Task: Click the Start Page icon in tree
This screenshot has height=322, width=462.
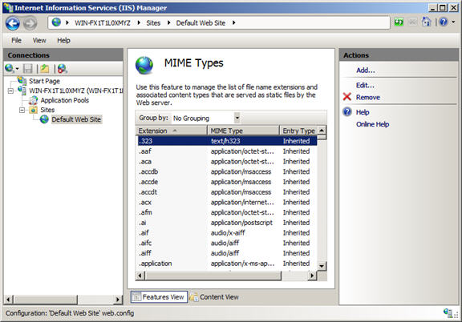Action: tap(22, 80)
